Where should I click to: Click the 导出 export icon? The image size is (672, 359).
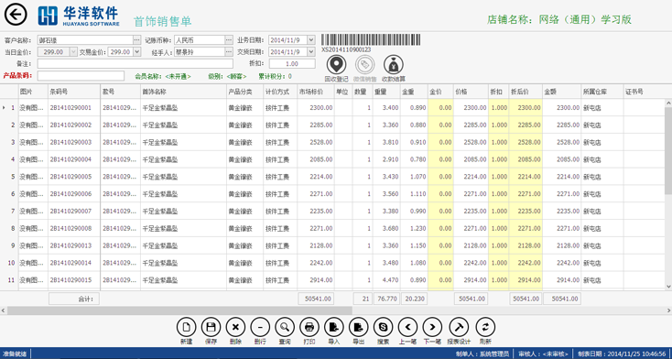(x=358, y=327)
